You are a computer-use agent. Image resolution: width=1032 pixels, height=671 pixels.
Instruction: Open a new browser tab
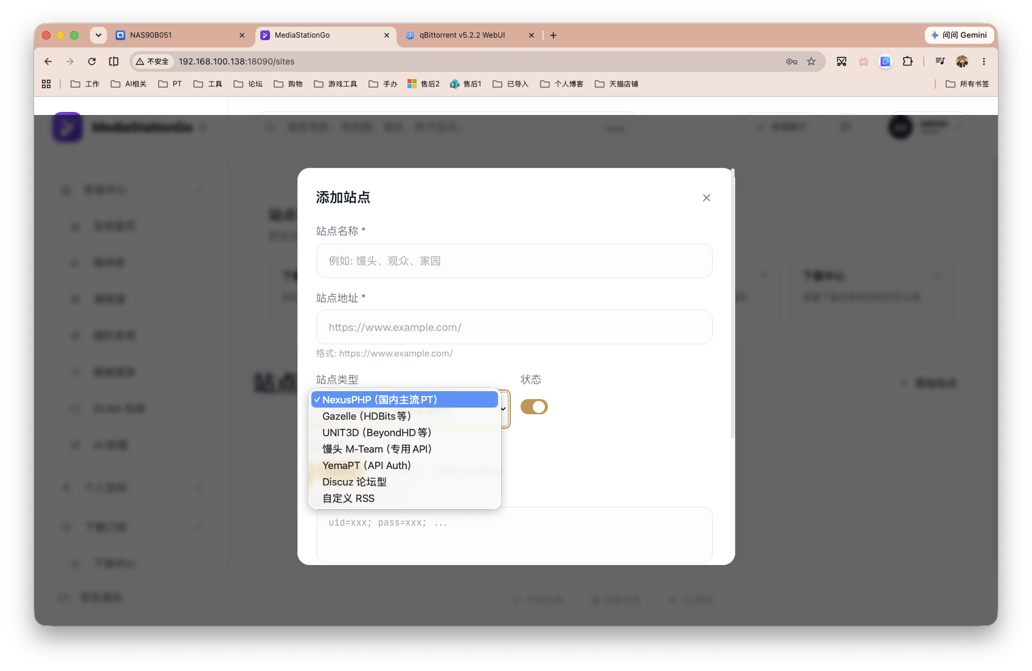[553, 35]
